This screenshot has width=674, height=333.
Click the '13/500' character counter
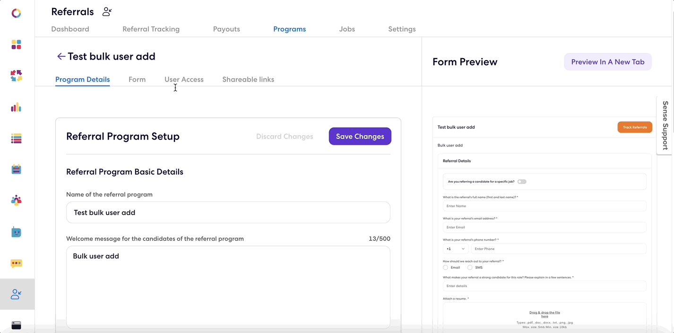(380, 239)
